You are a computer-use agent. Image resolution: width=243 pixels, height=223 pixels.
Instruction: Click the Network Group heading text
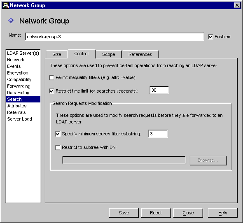point(44,21)
